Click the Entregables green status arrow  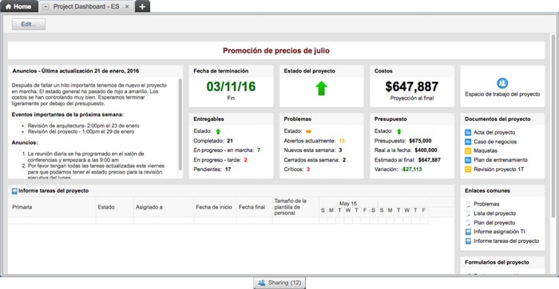click(x=218, y=131)
